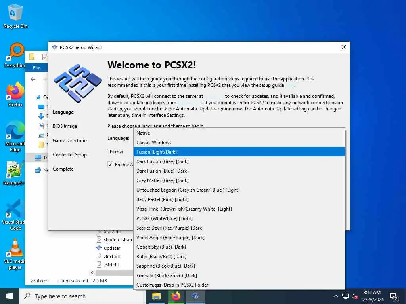This screenshot has height=304, width=406.
Task: Click Explorer quick-access folder icon in title bar
Action: pos(32,57)
